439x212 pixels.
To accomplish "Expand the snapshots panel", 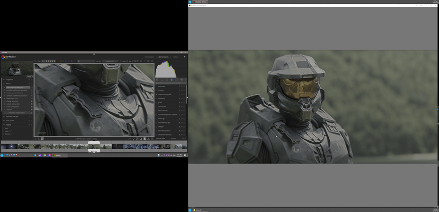I will coord(4,79).
